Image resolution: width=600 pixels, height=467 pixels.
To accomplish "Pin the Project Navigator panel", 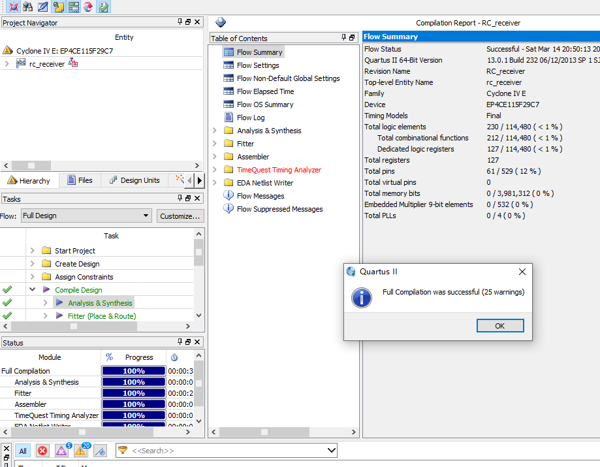I will tap(180, 22).
